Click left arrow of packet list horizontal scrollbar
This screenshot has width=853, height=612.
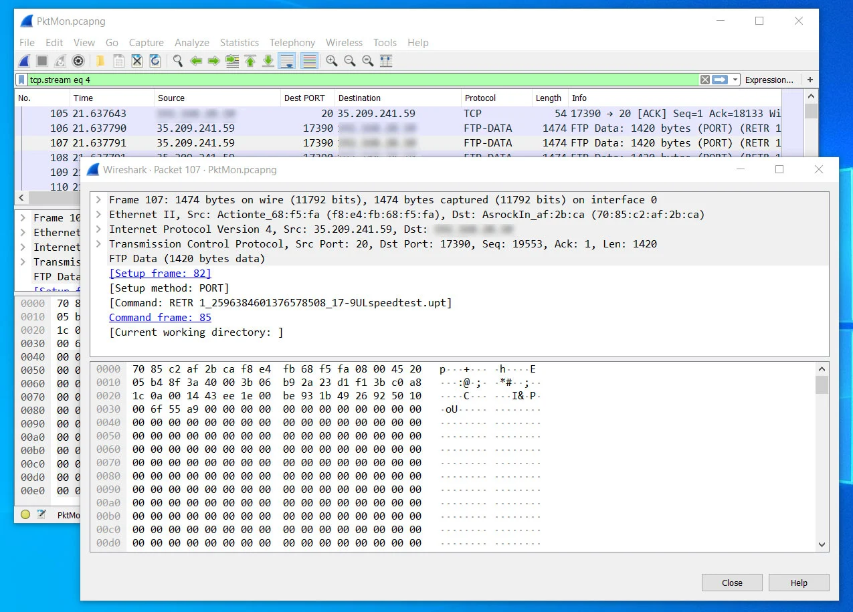pos(21,198)
